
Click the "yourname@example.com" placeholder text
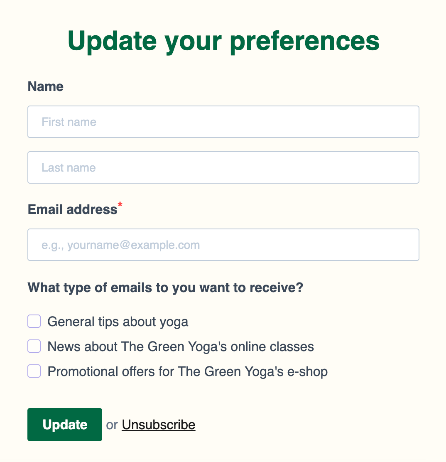(x=133, y=245)
